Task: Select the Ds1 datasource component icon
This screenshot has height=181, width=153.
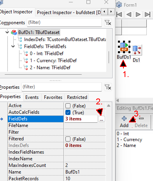Action: pyautogui.click(x=137, y=50)
